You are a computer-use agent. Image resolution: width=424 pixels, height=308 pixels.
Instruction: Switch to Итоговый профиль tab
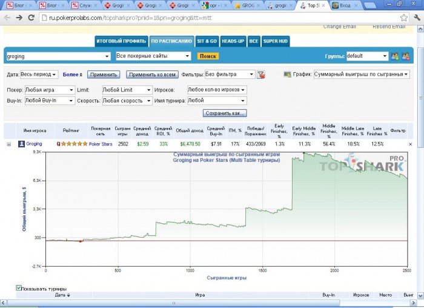pyautogui.click(x=121, y=41)
